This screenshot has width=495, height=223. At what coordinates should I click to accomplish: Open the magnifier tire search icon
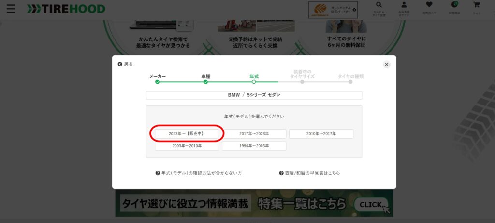coord(378,8)
